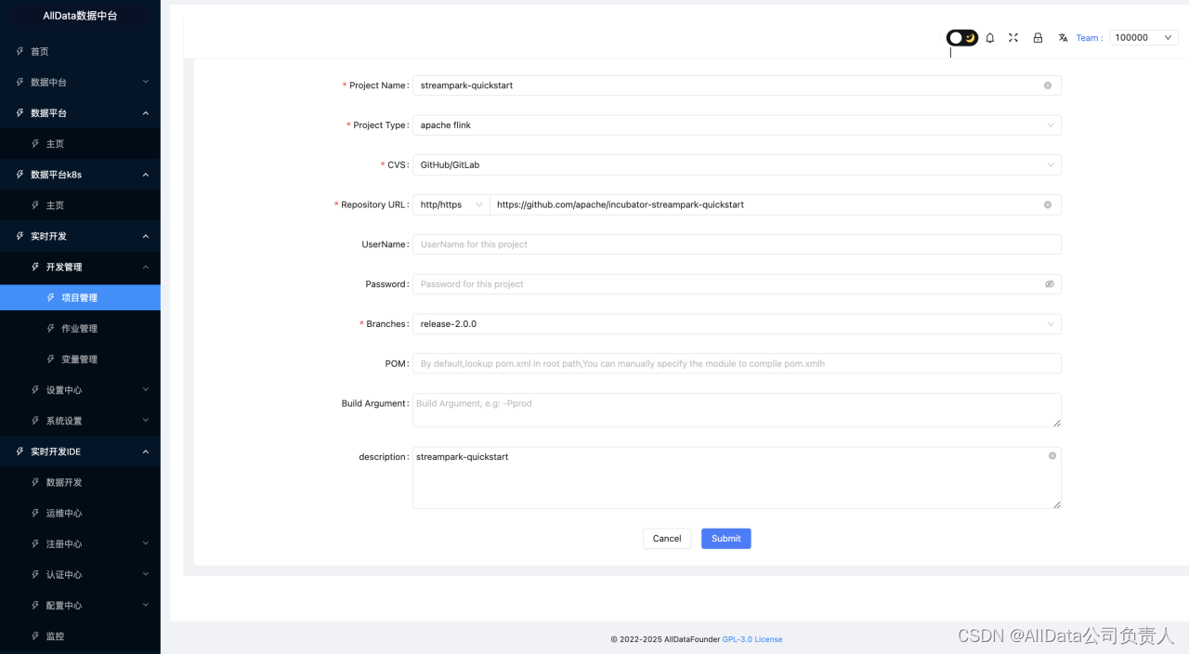This screenshot has height=654, width=1189.
Task: Open 运维中心 menu item
Action: pyautogui.click(x=80, y=514)
